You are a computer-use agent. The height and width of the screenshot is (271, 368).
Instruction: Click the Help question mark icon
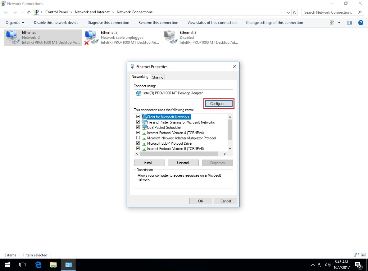click(361, 23)
